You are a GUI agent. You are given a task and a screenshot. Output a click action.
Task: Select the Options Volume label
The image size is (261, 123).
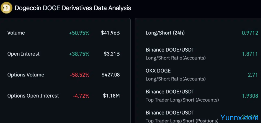[26, 75]
